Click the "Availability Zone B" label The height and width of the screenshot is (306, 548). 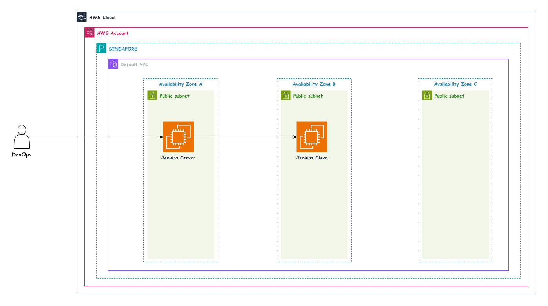(314, 84)
